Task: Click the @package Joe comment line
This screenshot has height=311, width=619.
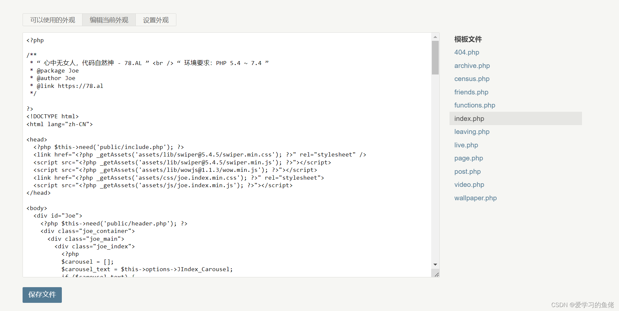Action: (54, 71)
